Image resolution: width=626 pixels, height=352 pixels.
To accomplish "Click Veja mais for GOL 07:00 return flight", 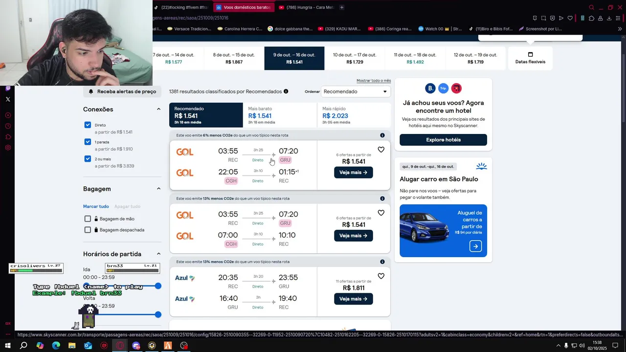I will click(x=353, y=235).
